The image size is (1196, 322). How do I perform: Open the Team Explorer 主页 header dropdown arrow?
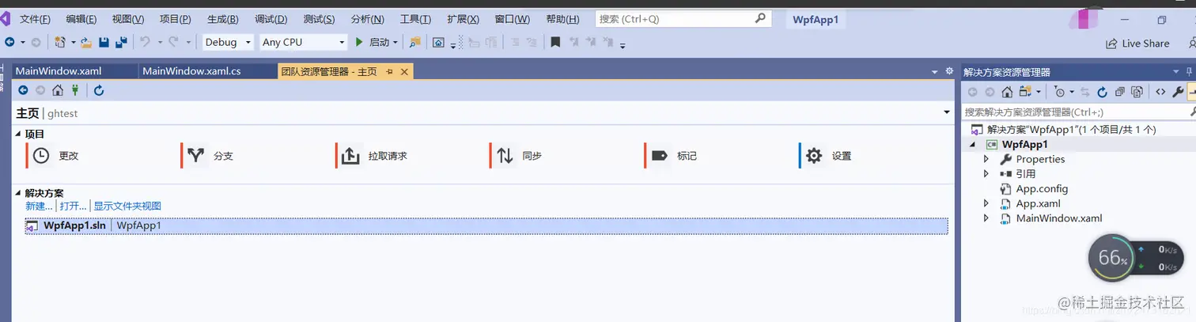pyautogui.click(x=947, y=112)
